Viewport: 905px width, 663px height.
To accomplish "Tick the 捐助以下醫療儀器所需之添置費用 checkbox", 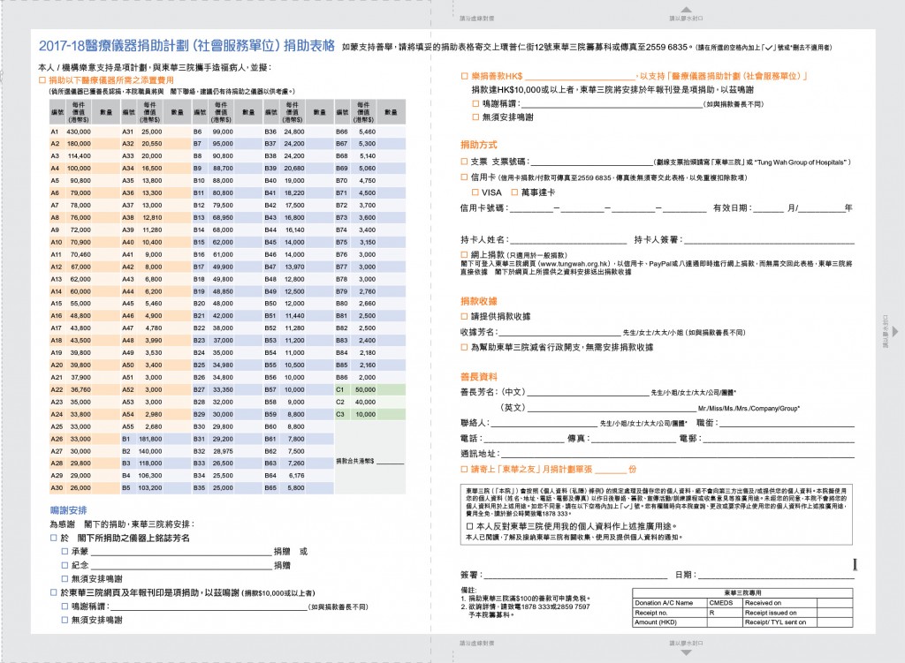I will click(x=42, y=80).
